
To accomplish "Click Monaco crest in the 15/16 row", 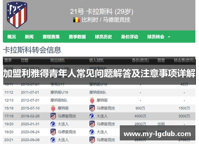I will click(x=53, y=108).
